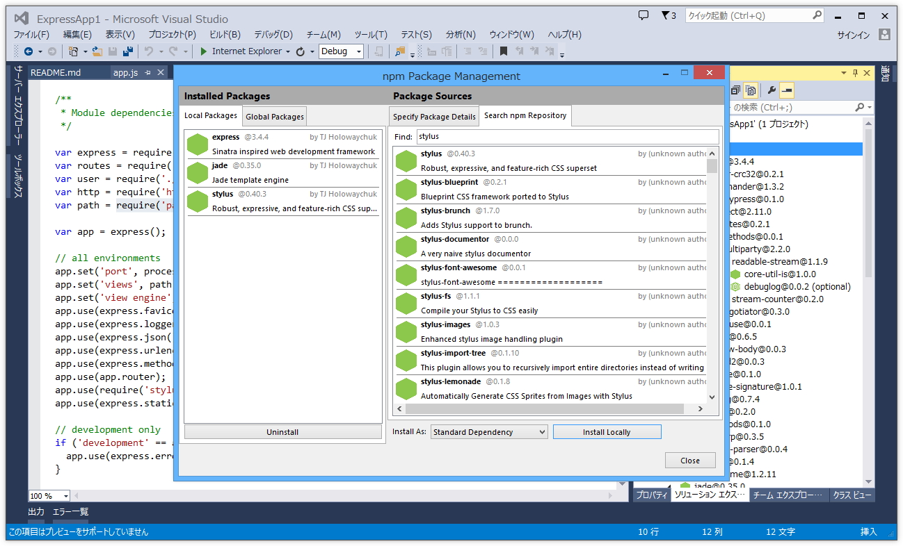The image size is (903, 546).
Task: Click the debuglog optional package icon
Action: pos(735,287)
